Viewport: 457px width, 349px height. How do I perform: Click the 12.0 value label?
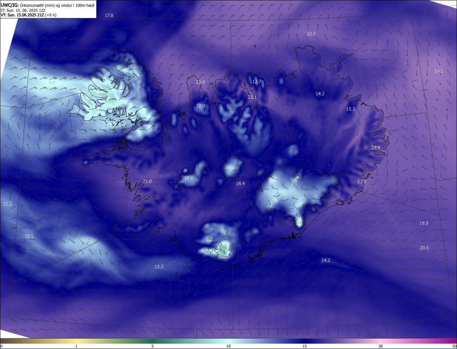coord(201,106)
